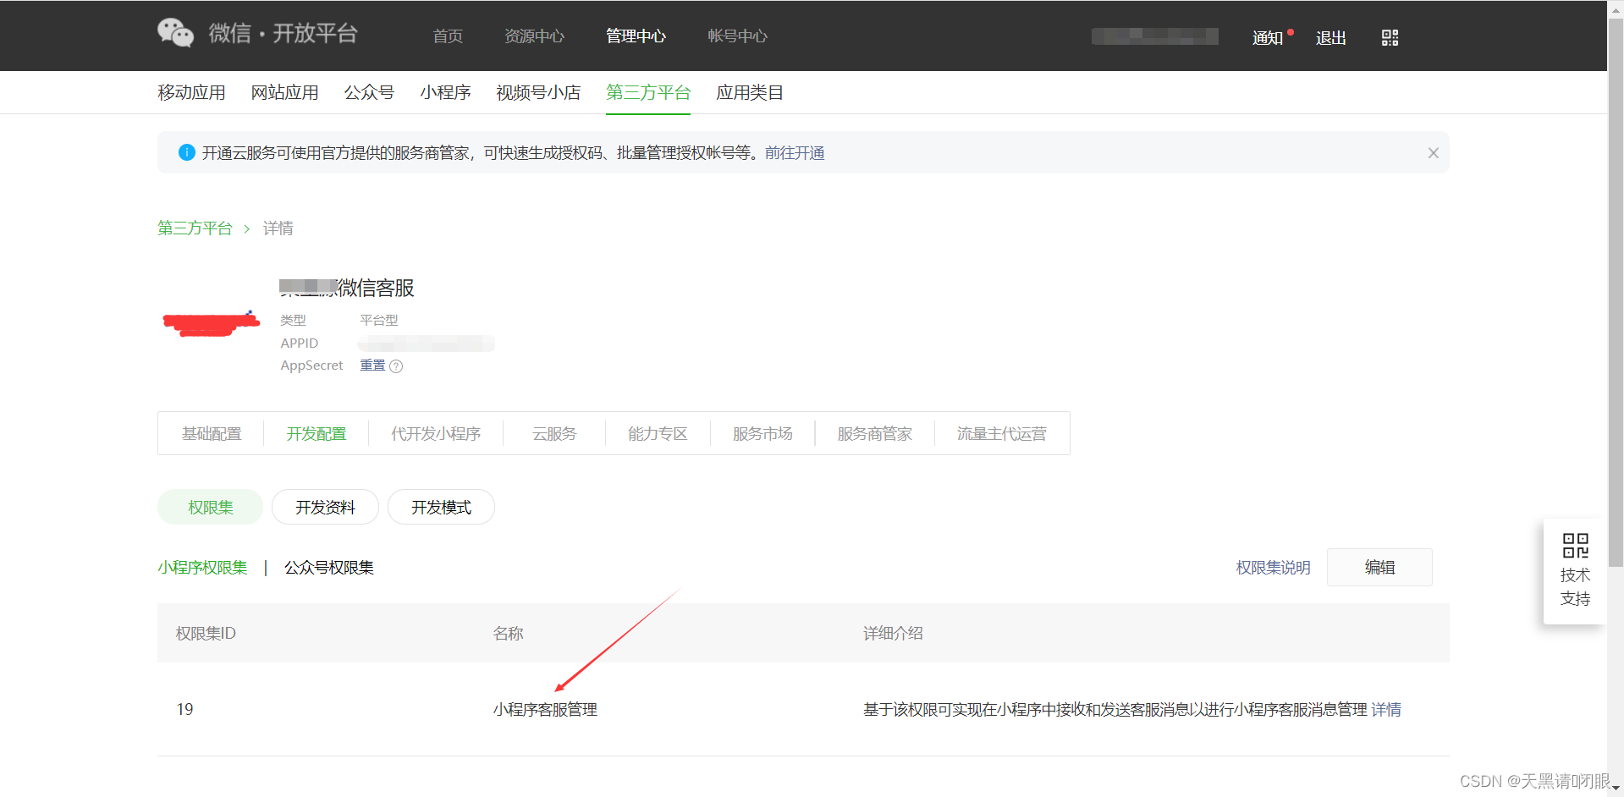Select the 第三方平台 tab

(648, 92)
